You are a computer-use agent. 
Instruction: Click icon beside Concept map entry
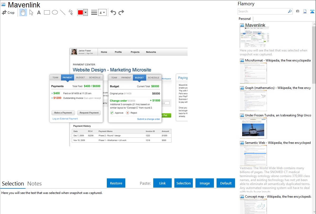pyautogui.click(x=242, y=196)
